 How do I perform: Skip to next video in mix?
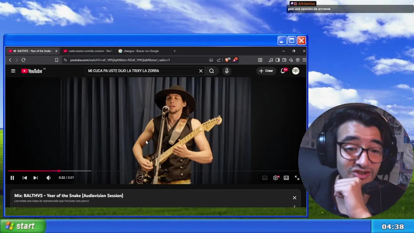(x=36, y=178)
